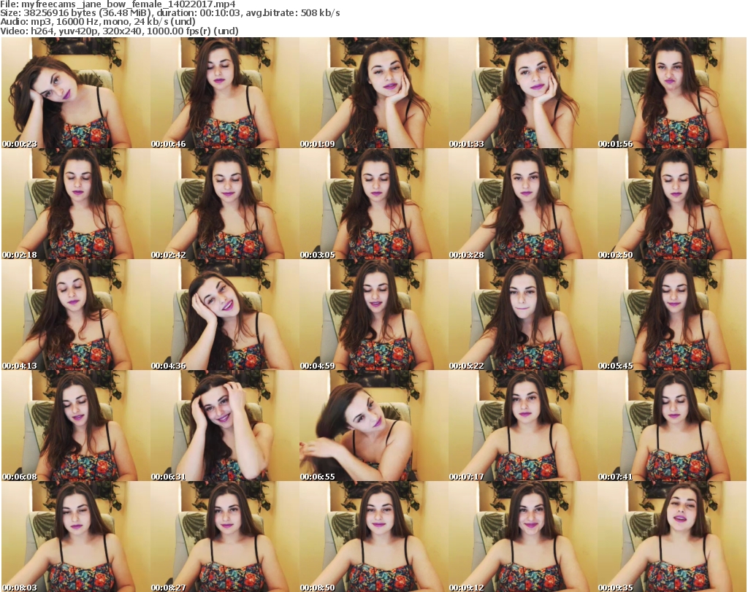
Task: Pick the thumbnail stamped 00:01:56
Action: pyautogui.click(x=672, y=93)
